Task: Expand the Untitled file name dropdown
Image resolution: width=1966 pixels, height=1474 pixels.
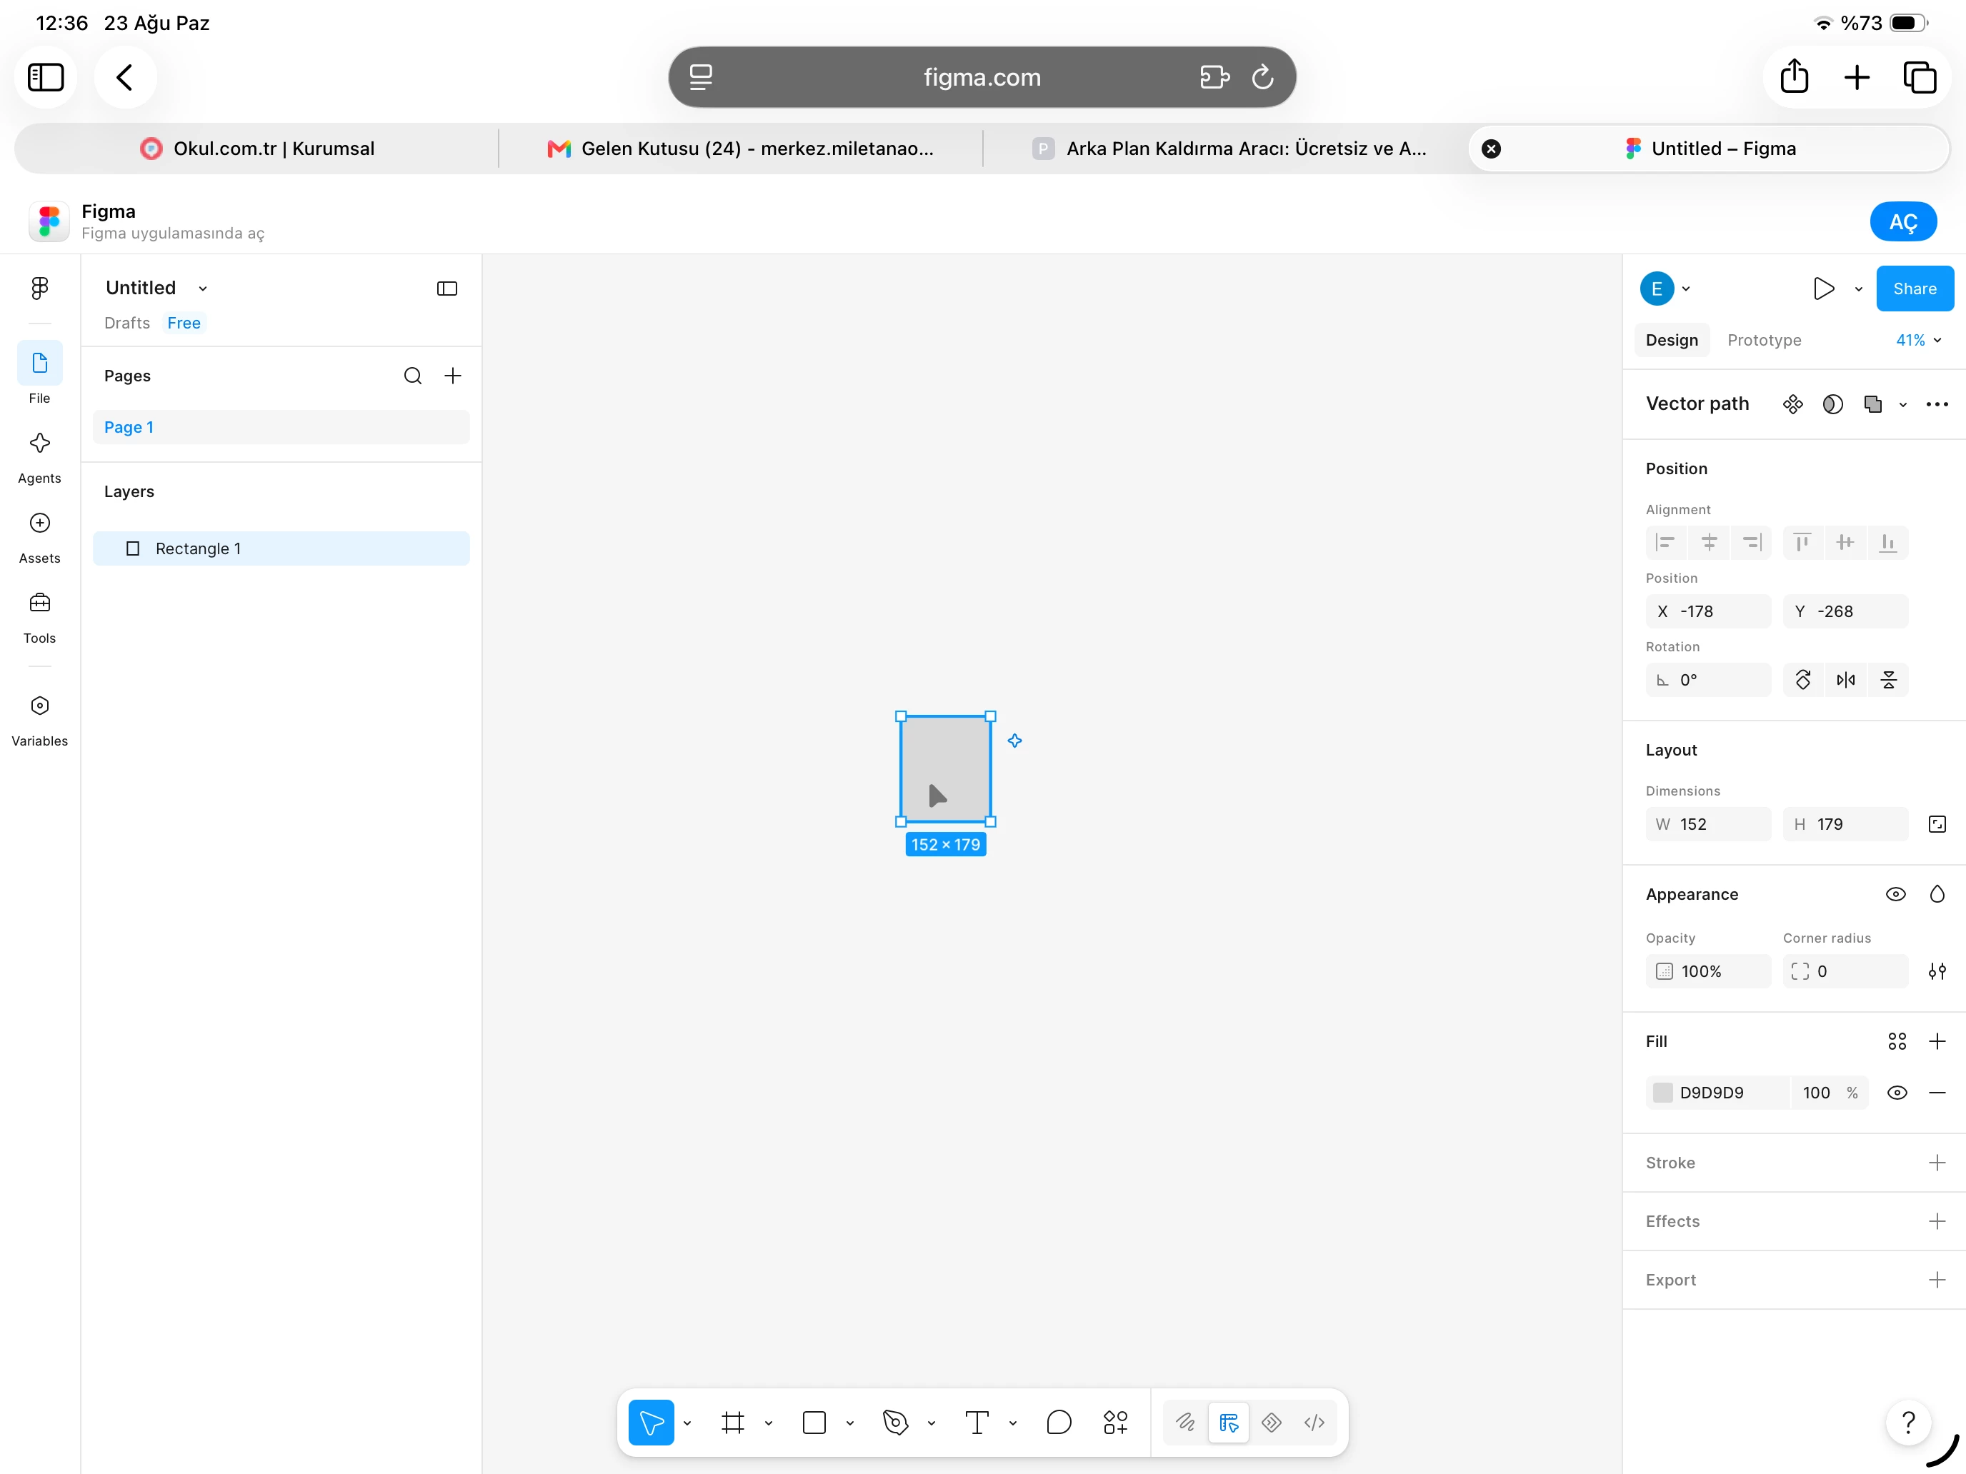Action: click(x=203, y=289)
